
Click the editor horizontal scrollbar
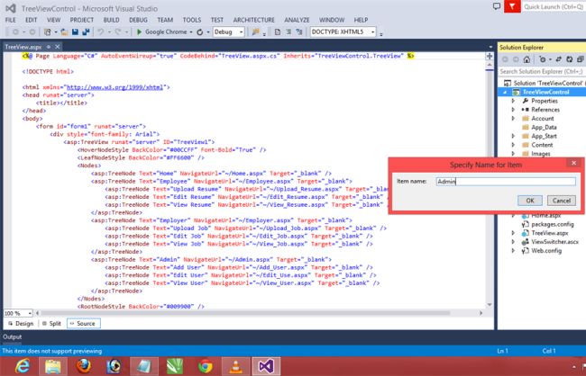pyautogui.click(x=245, y=313)
